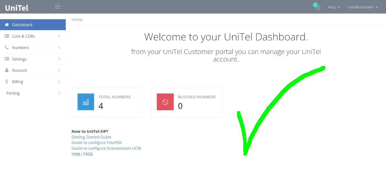Click the Billing dollar icon

(7, 82)
